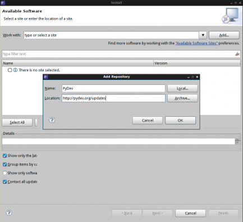This screenshot has height=222, width=243.
Task: Click the < Back button
Action: (x=127, y=213)
